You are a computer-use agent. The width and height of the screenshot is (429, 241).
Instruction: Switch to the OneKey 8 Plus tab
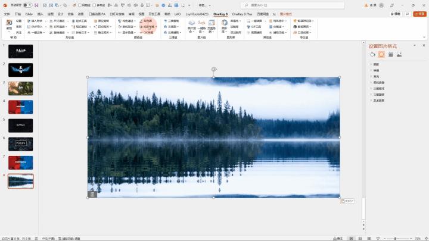(242, 14)
